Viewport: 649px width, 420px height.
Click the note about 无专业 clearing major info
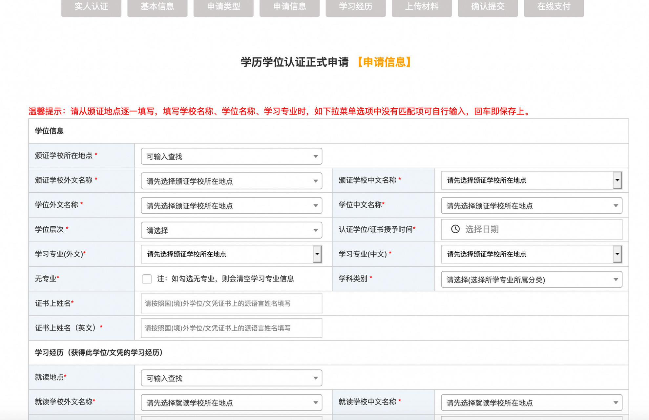[x=225, y=279]
